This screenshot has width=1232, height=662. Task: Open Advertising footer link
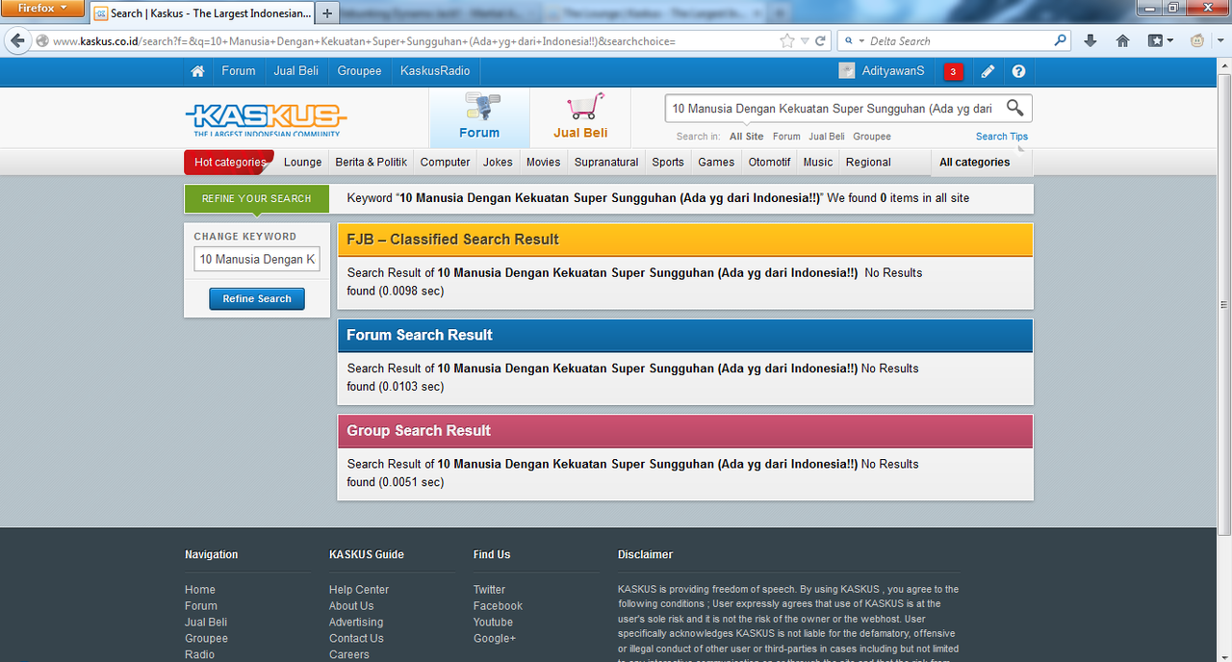click(356, 623)
